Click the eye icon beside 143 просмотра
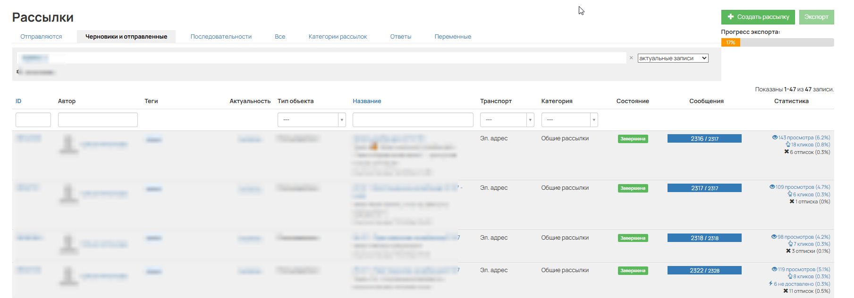The width and height of the screenshot is (854, 298). point(775,137)
